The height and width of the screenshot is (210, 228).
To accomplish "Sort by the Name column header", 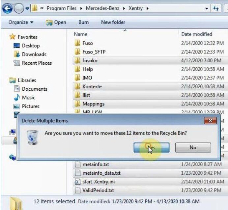I will 80,34.
